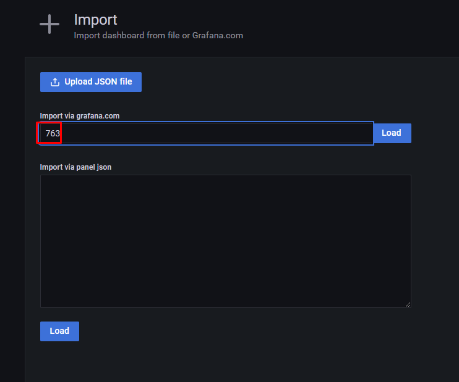This screenshot has width=459, height=382.
Task: Click the 'Import dashboard from file or Grafana.com' subtitle
Action: tap(158, 35)
